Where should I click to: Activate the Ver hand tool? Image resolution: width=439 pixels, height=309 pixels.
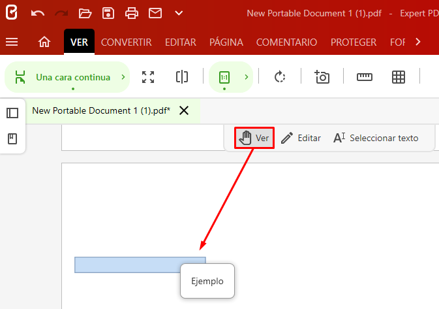(254, 138)
